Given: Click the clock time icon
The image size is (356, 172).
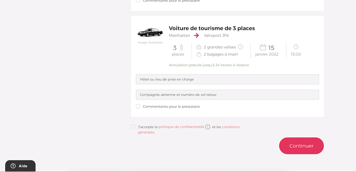Looking at the screenshot, I should (x=296, y=47).
